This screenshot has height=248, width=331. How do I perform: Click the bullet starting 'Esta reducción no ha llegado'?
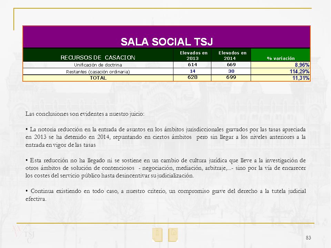tap(165, 168)
